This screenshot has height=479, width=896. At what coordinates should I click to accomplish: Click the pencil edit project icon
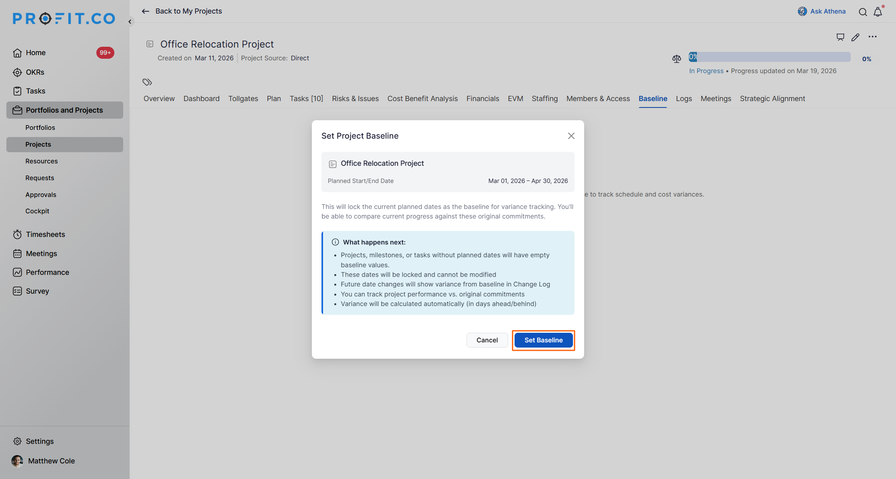(855, 37)
